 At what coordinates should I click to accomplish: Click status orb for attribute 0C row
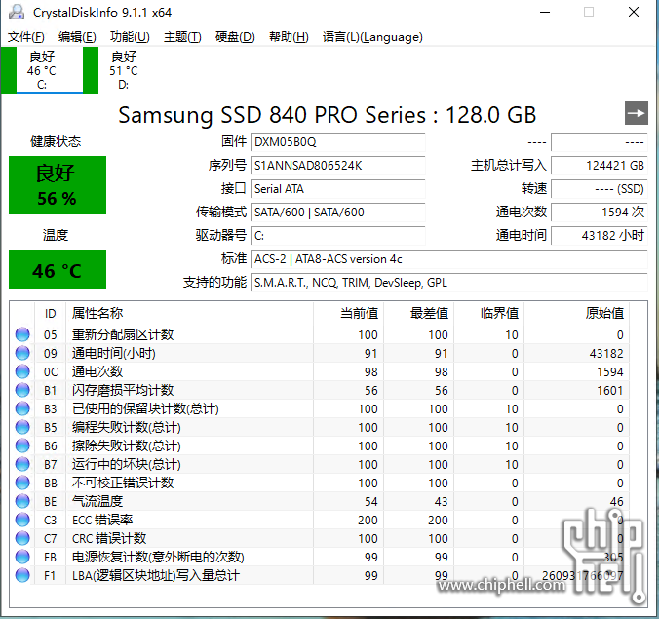22,371
